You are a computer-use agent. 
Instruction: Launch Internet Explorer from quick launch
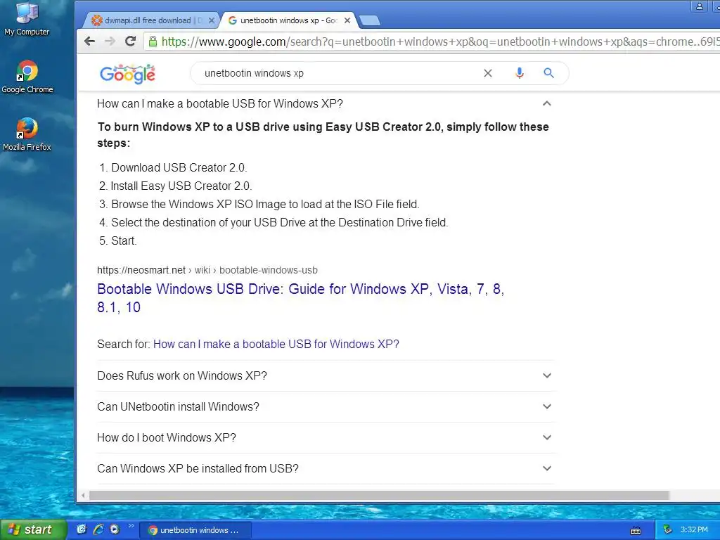point(98,529)
